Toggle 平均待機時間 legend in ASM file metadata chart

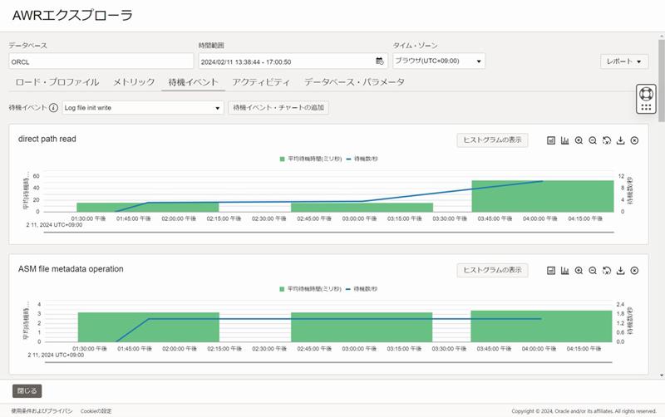[310, 289]
